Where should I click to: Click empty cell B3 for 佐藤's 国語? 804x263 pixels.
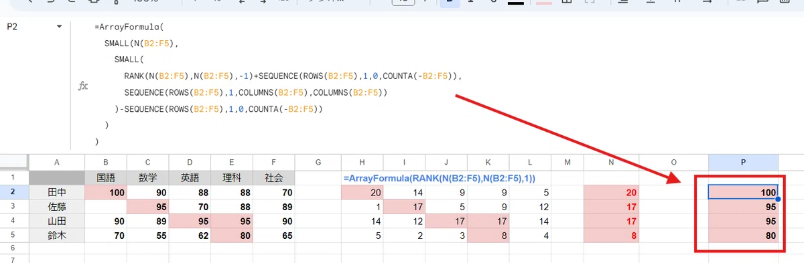click(x=106, y=207)
